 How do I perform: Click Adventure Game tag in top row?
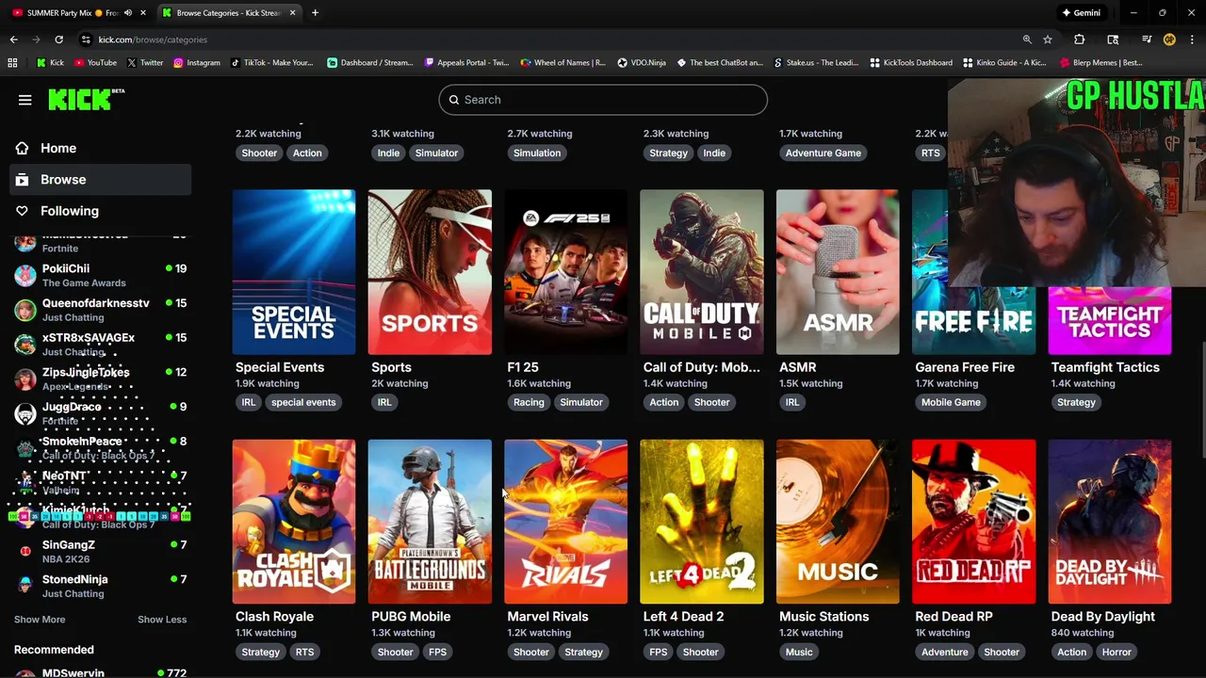click(x=823, y=153)
